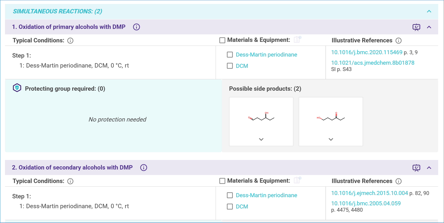
Task: Click protecting group shield icon
Action: click(17, 88)
